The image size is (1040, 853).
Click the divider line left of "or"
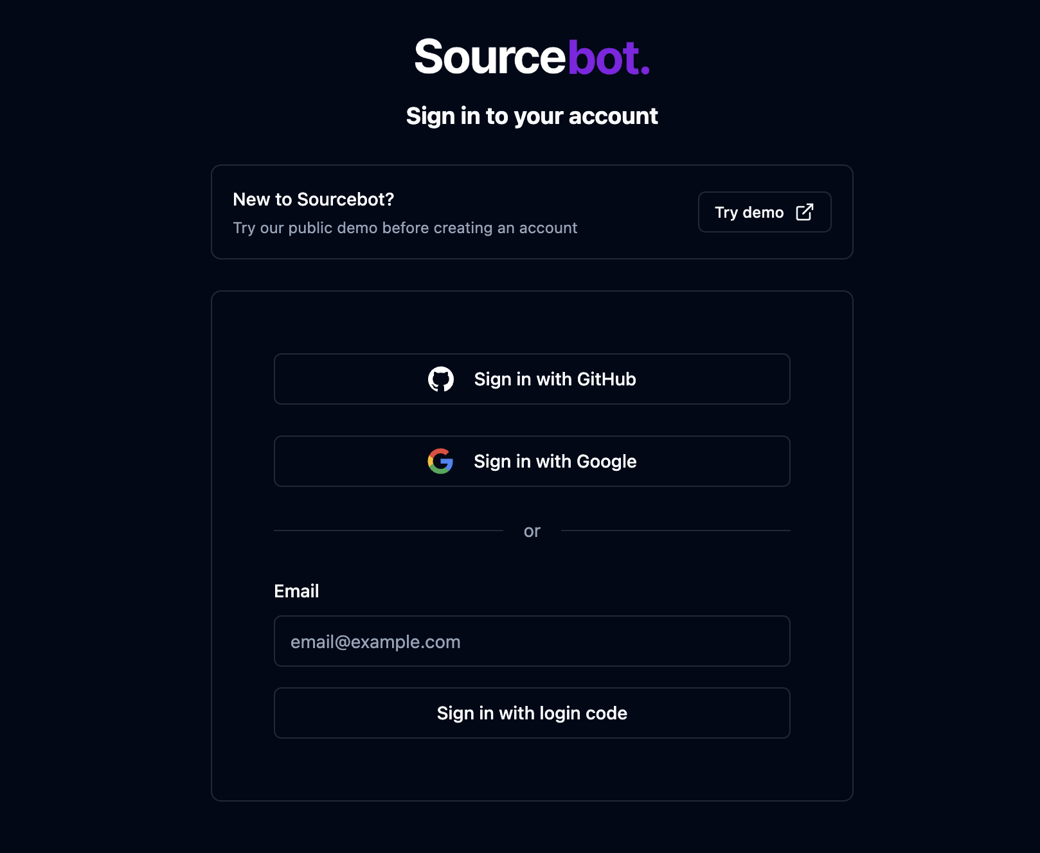pos(388,531)
